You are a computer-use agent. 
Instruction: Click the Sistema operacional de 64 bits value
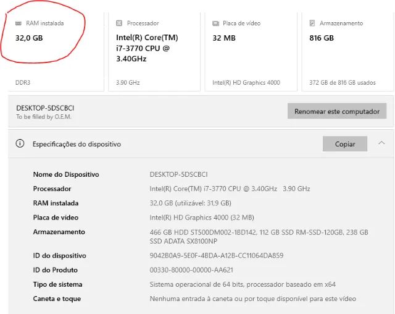[243, 284]
